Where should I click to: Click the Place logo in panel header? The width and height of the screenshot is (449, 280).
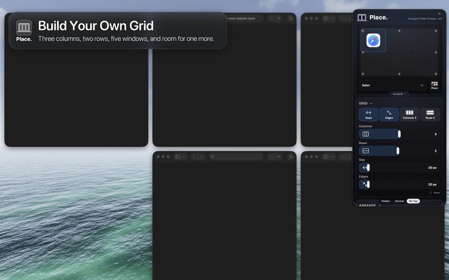(362, 18)
